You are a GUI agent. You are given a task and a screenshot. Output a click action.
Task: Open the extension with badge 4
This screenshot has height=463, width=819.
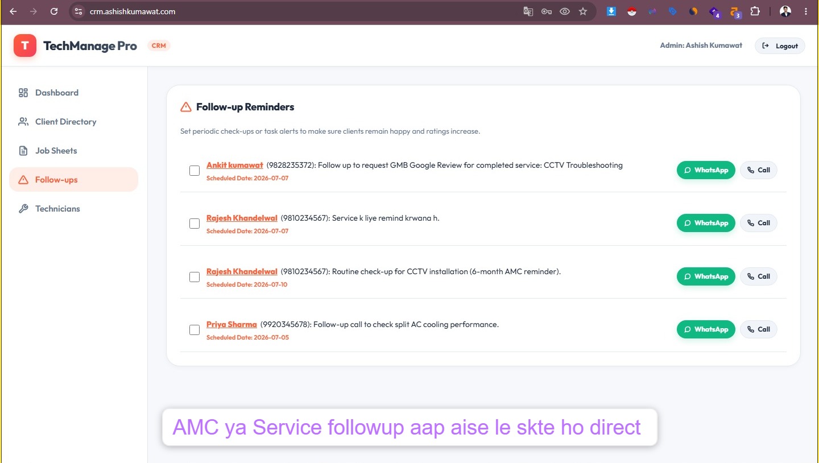click(714, 12)
